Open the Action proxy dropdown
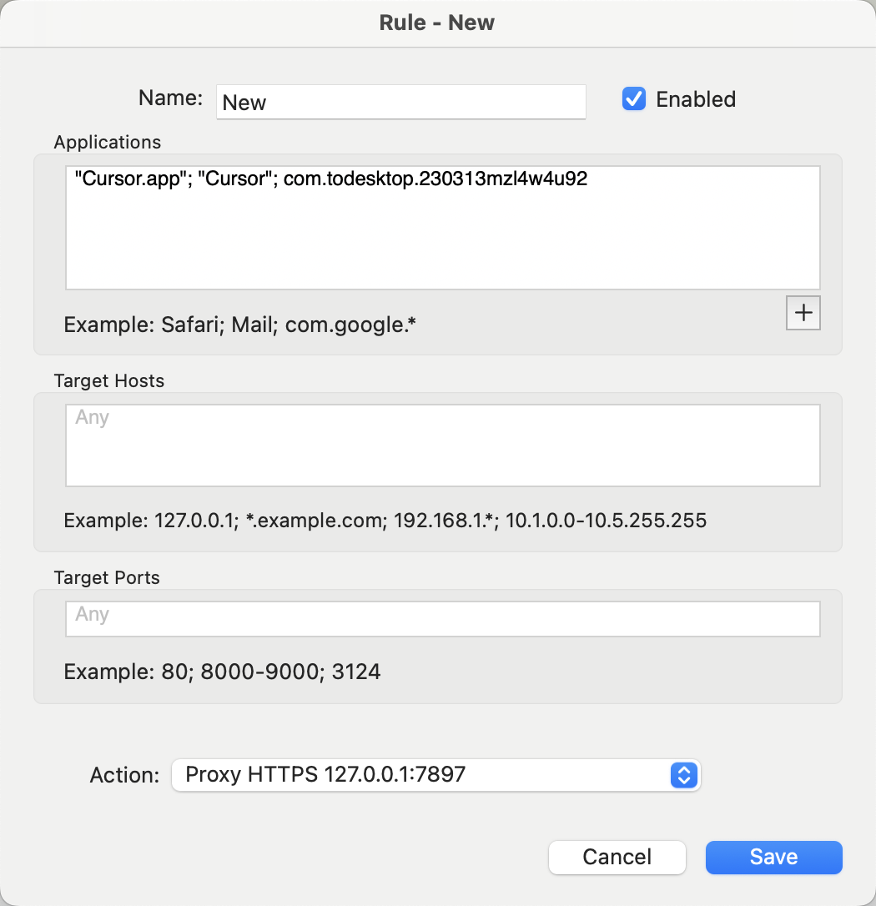The height and width of the screenshot is (906, 876). (435, 775)
